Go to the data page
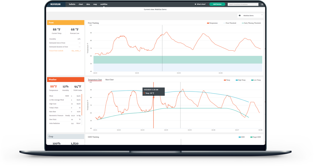 point(88,4)
